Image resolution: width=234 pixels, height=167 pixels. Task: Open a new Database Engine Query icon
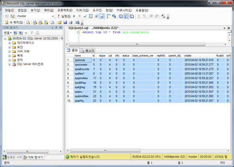pos(28,23)
